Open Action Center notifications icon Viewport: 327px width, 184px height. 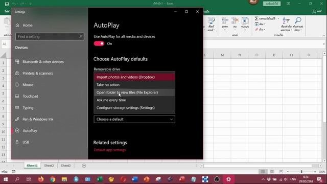(x=319, y=179)
